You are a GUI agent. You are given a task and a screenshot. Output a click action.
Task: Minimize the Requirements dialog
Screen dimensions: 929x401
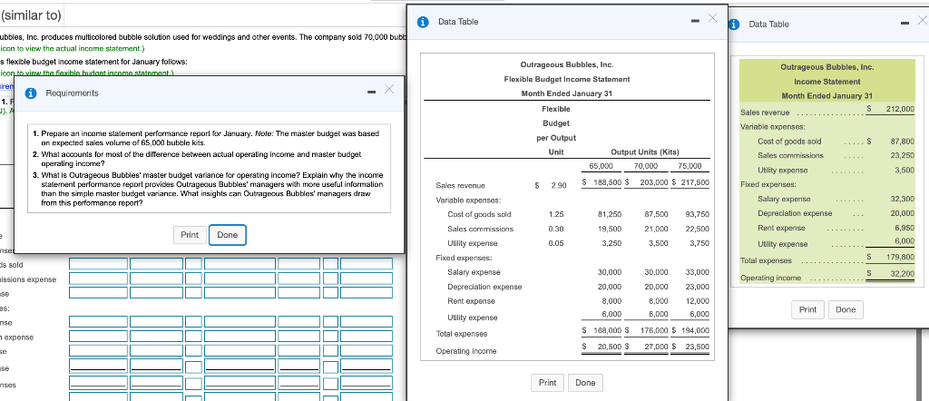click(x=371, y=90)
